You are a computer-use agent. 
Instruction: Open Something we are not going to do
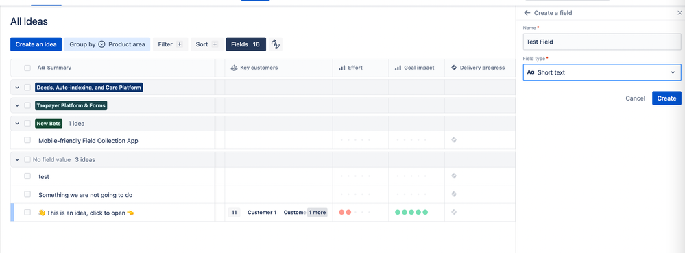coord(85,195)
